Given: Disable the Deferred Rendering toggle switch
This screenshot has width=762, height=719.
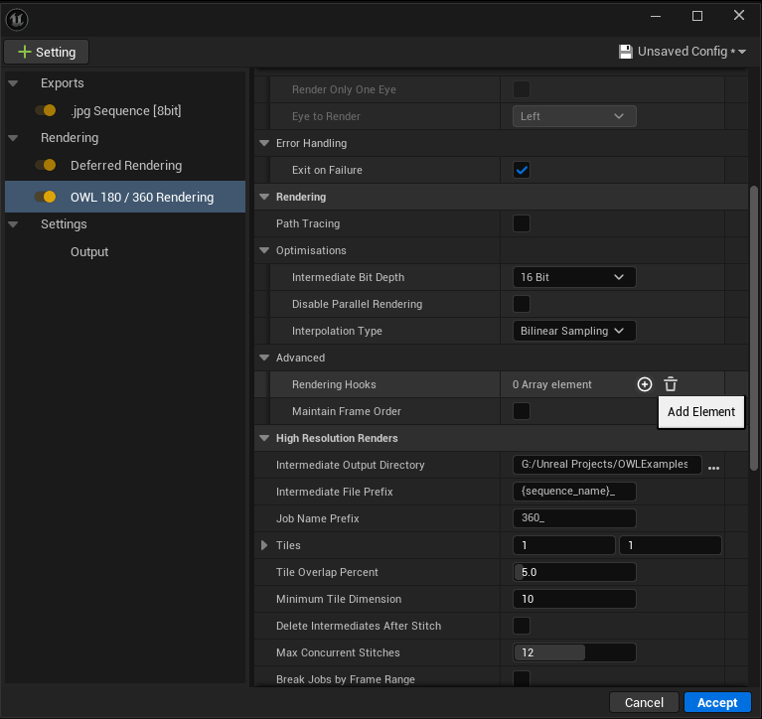Looking at the screenshot, I should tap(45, 166).
